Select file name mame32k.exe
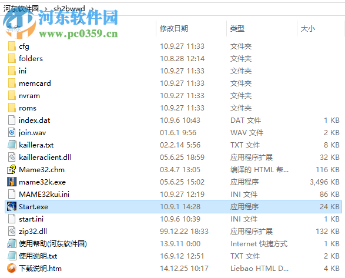Screen dimensions: 345x278 pos(42,182)
